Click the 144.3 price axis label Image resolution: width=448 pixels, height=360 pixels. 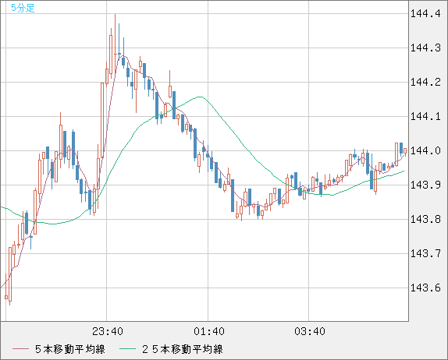pyautogui.click(x=425, y=48)
